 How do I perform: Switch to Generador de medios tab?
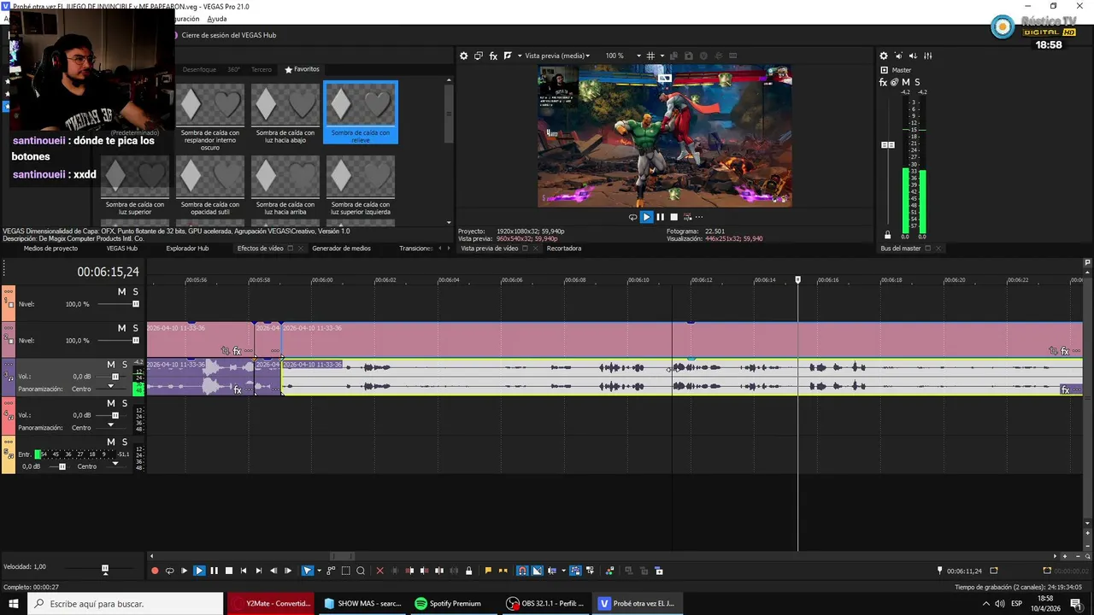(341, 249)
